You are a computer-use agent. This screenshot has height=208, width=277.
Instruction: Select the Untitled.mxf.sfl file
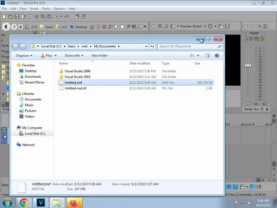(x=136, y=88)
